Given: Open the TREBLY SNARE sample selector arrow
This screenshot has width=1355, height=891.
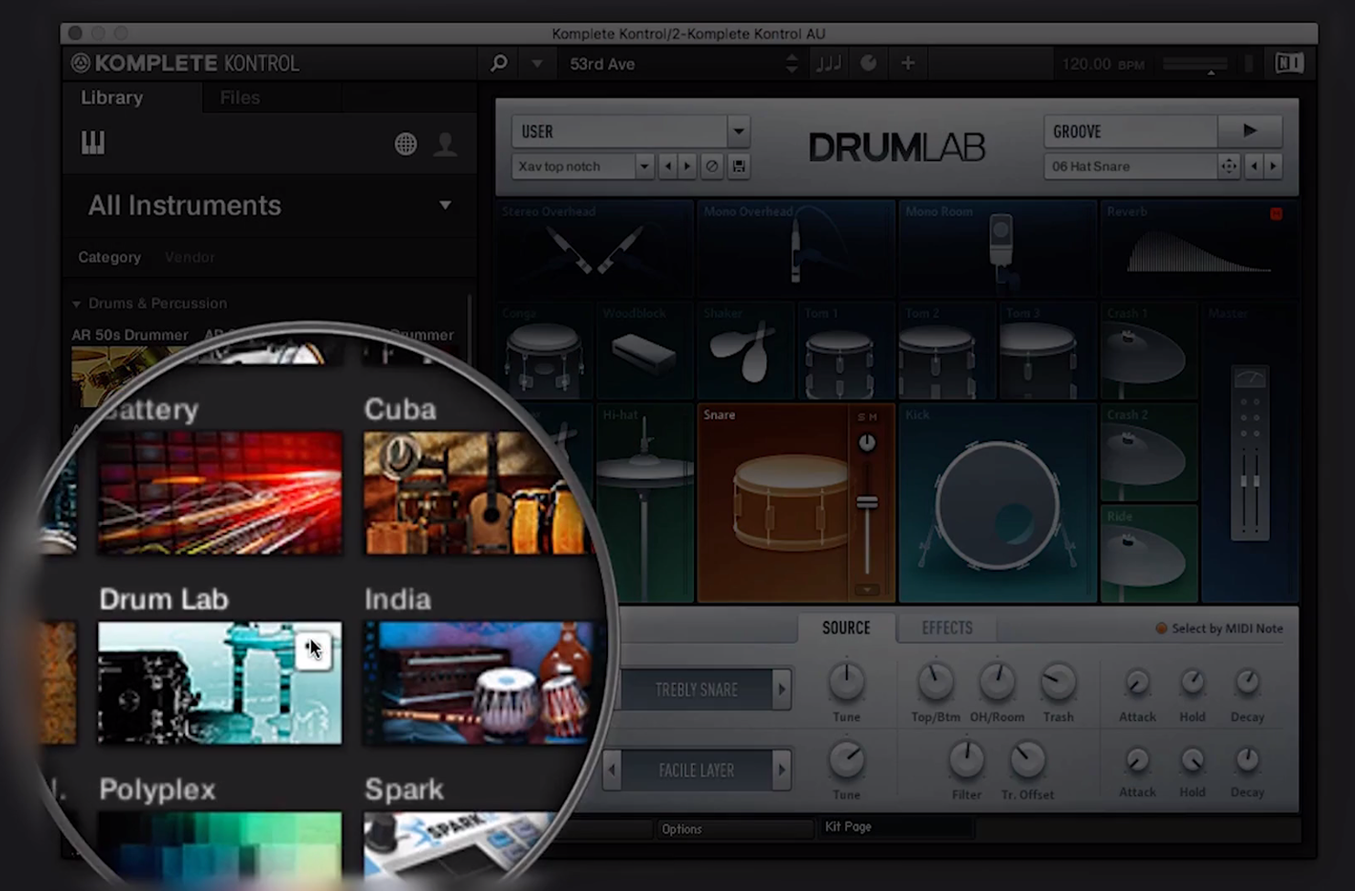Looking at the screenshot, I should tap(782, 689).
